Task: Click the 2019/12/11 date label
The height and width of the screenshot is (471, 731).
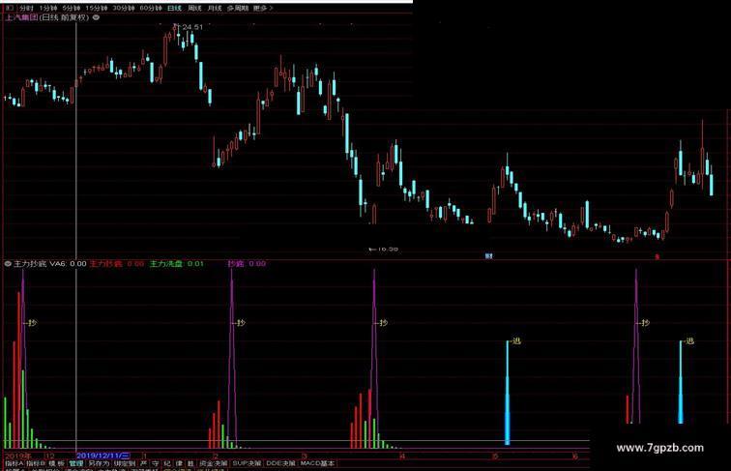Action: pyautogui.click(x=103, y=456)
